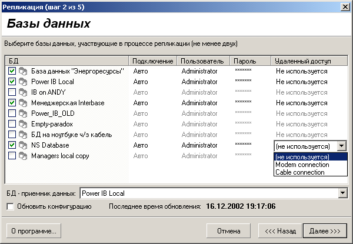
Task: Uncheck the Power IB Local checkbox in list
Action: click(x=12, y=81)
